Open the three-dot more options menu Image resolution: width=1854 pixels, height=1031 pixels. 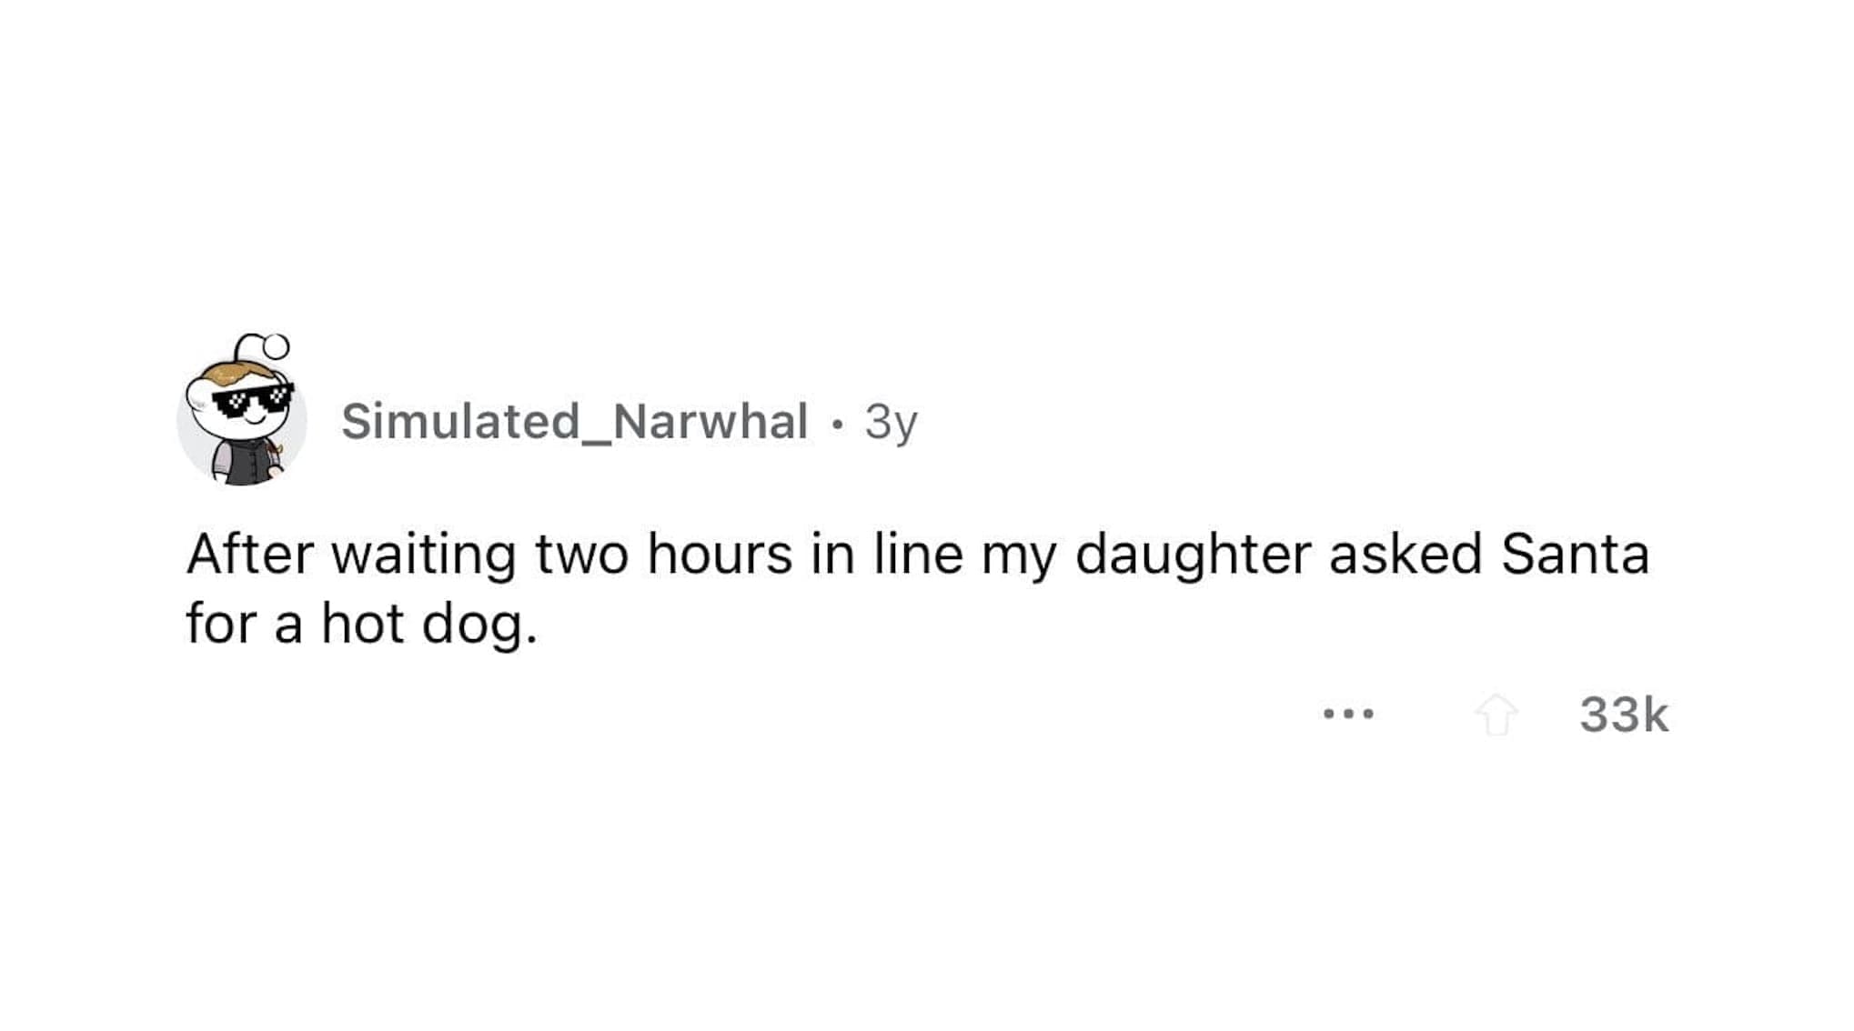coord(1348,715)
